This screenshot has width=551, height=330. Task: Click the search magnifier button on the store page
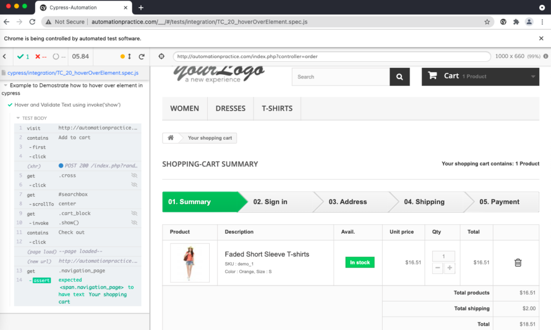tap(399, 77)
